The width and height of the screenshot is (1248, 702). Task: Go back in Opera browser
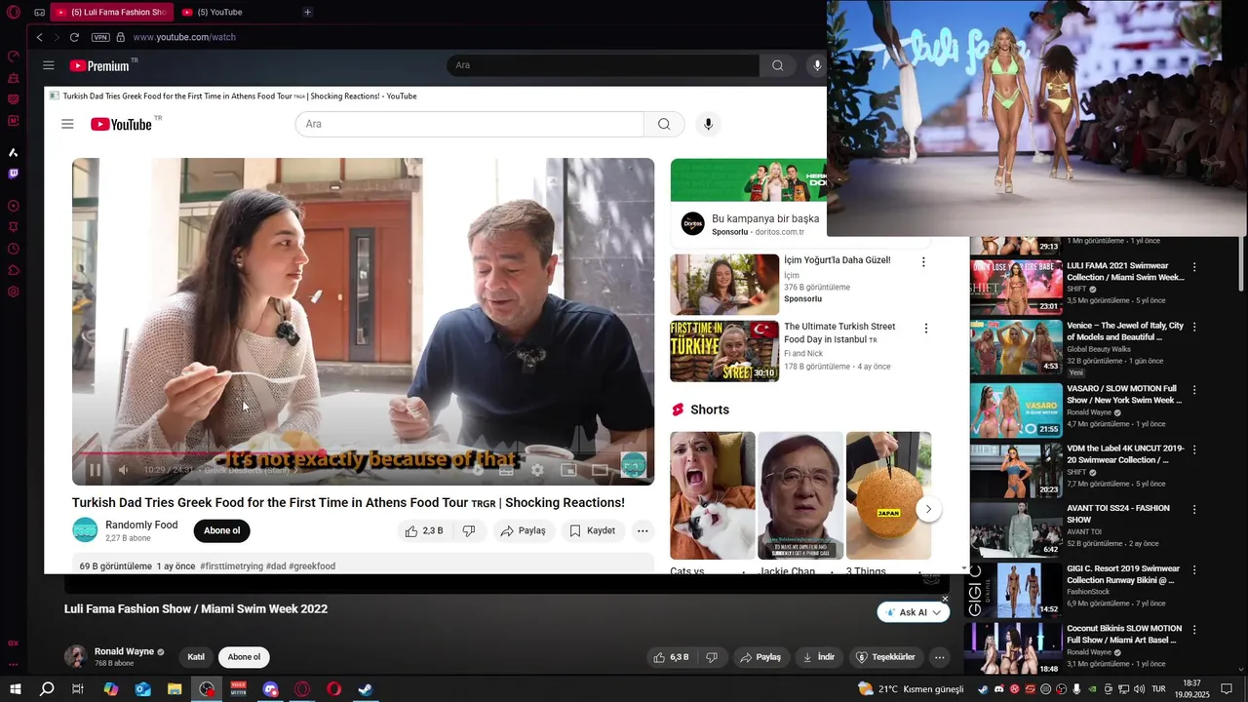tap(39, 37)
